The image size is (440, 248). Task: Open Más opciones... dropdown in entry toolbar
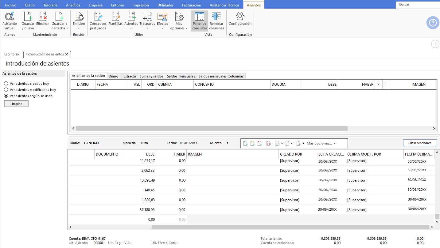321,143
